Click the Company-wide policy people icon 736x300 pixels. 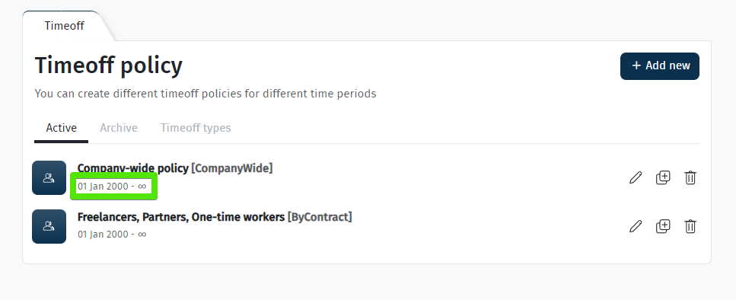tap(49, 177)
